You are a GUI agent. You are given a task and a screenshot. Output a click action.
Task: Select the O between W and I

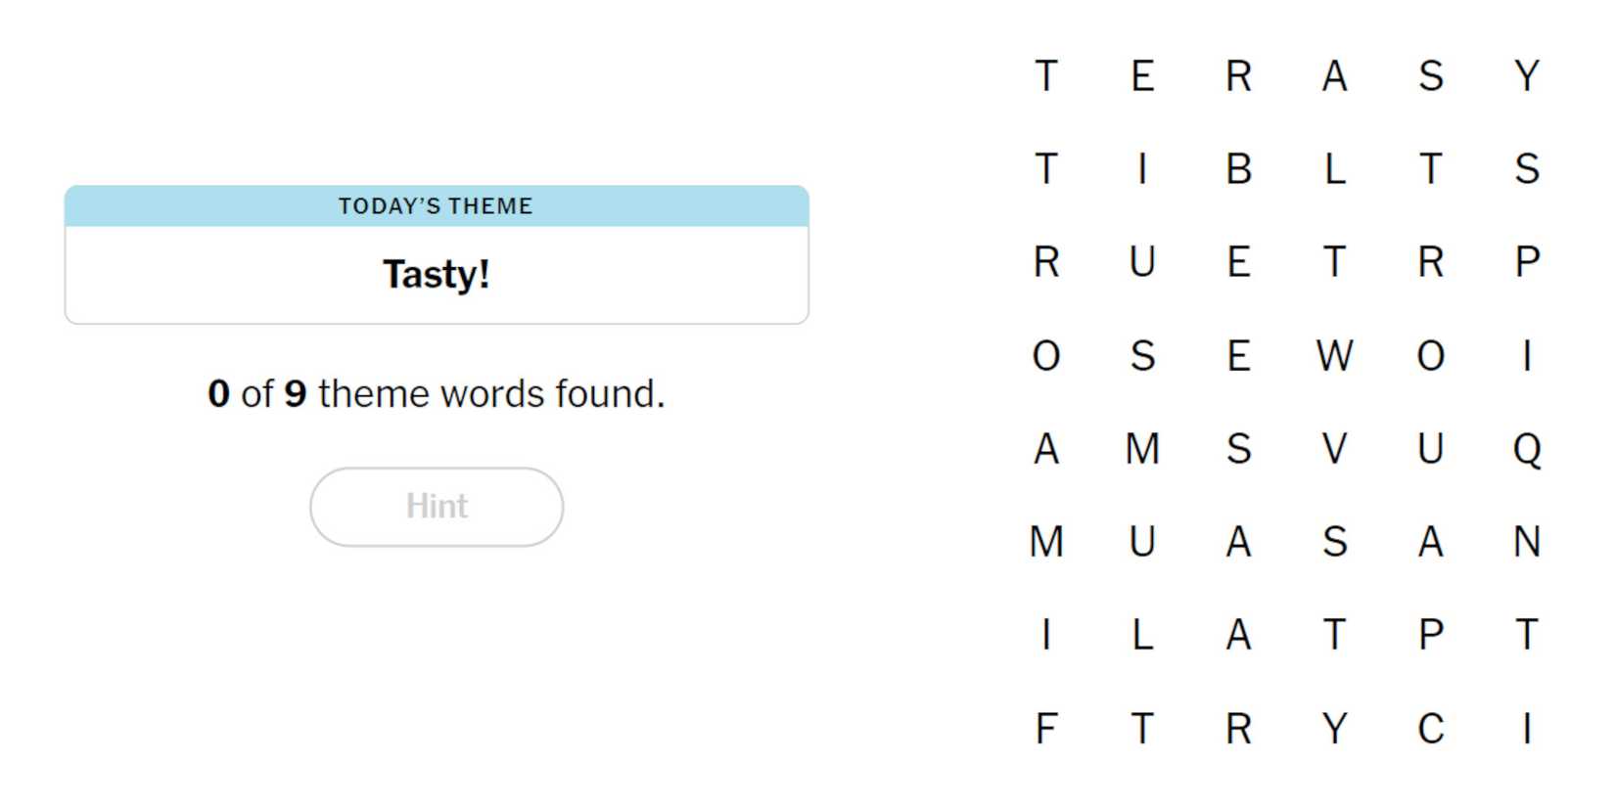click(1430, 356)
